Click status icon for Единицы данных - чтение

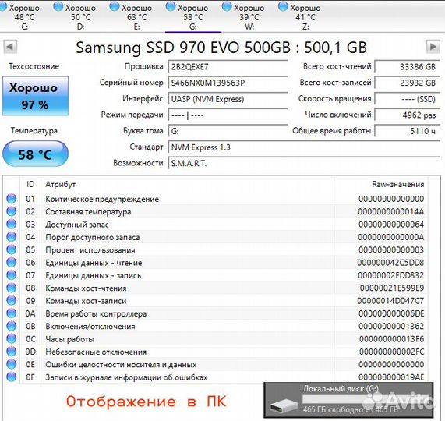pyautogui.click(x=12, y=262)
